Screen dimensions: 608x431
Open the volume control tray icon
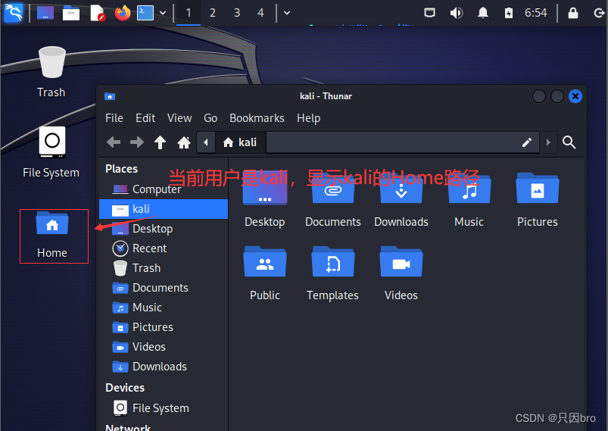(457, 13)
